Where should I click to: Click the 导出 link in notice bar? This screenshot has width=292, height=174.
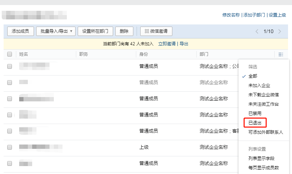click(184, 44)
